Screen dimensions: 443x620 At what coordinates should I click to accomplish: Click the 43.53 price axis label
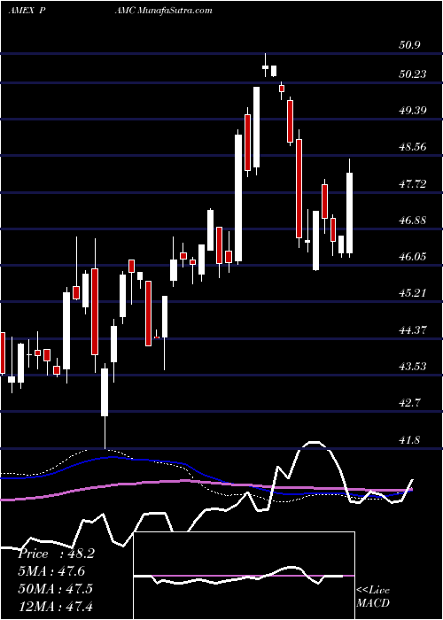point(413,367)
